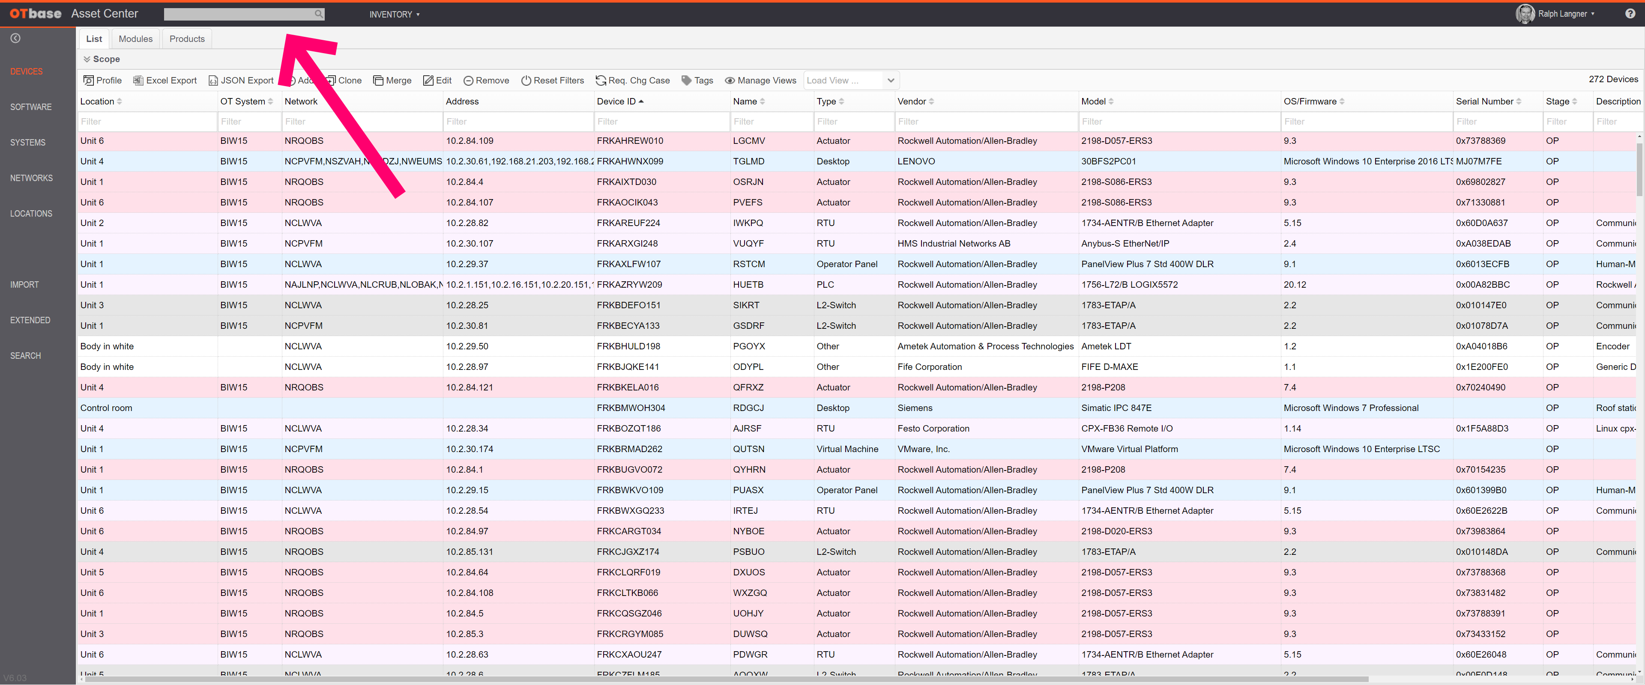Click the Device ID filter field
The image size is (1645, 685).
coord(661,121)
